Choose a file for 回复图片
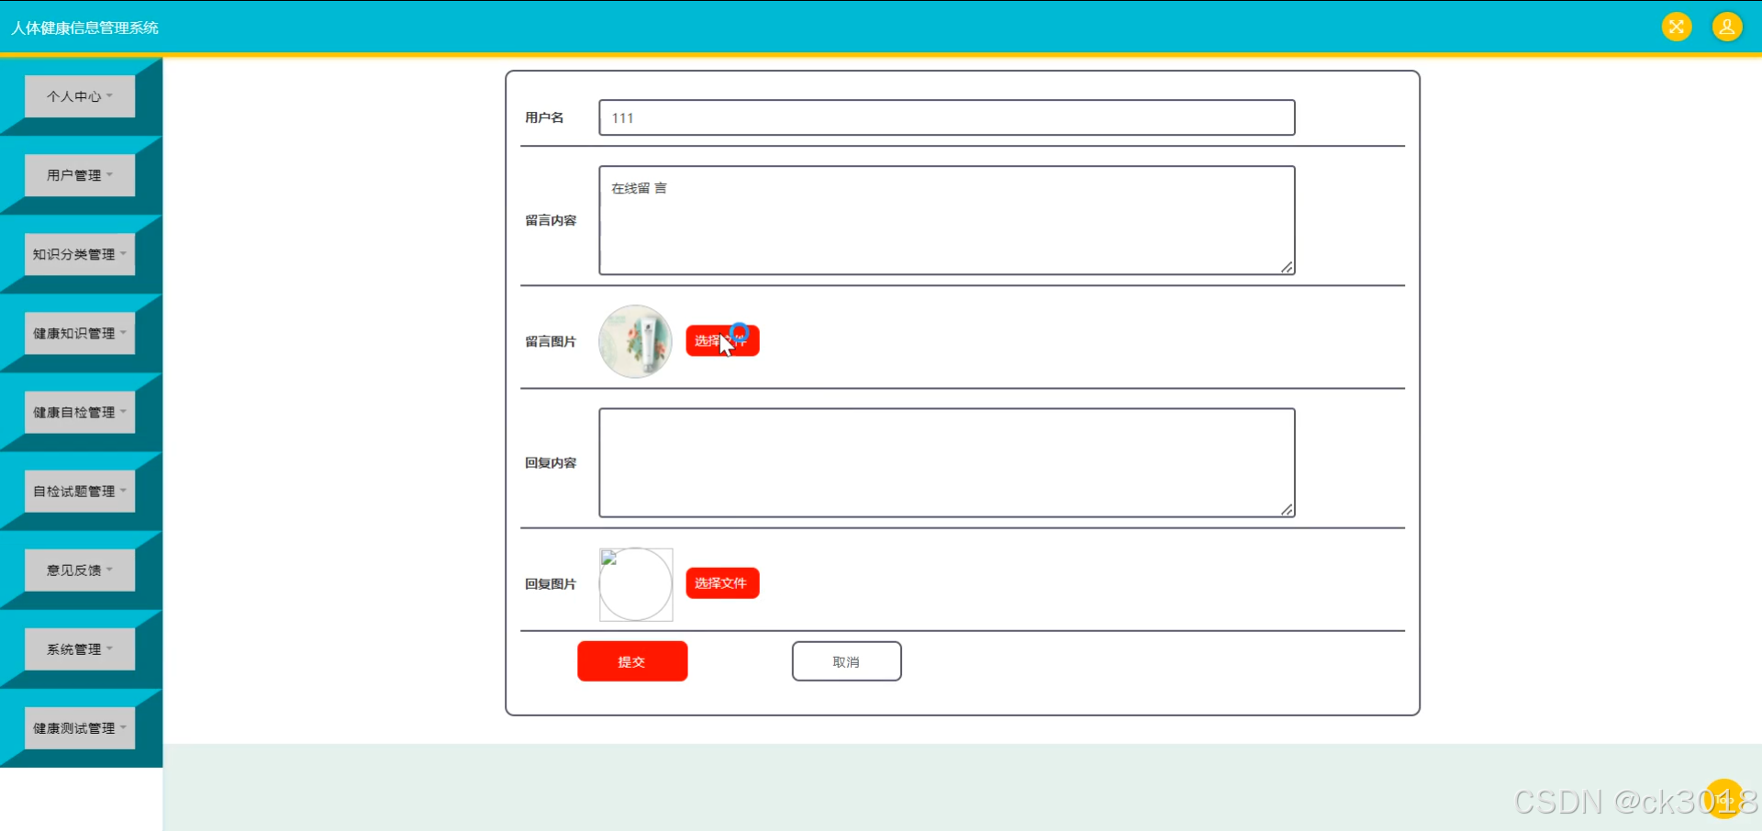 [722, 582]
